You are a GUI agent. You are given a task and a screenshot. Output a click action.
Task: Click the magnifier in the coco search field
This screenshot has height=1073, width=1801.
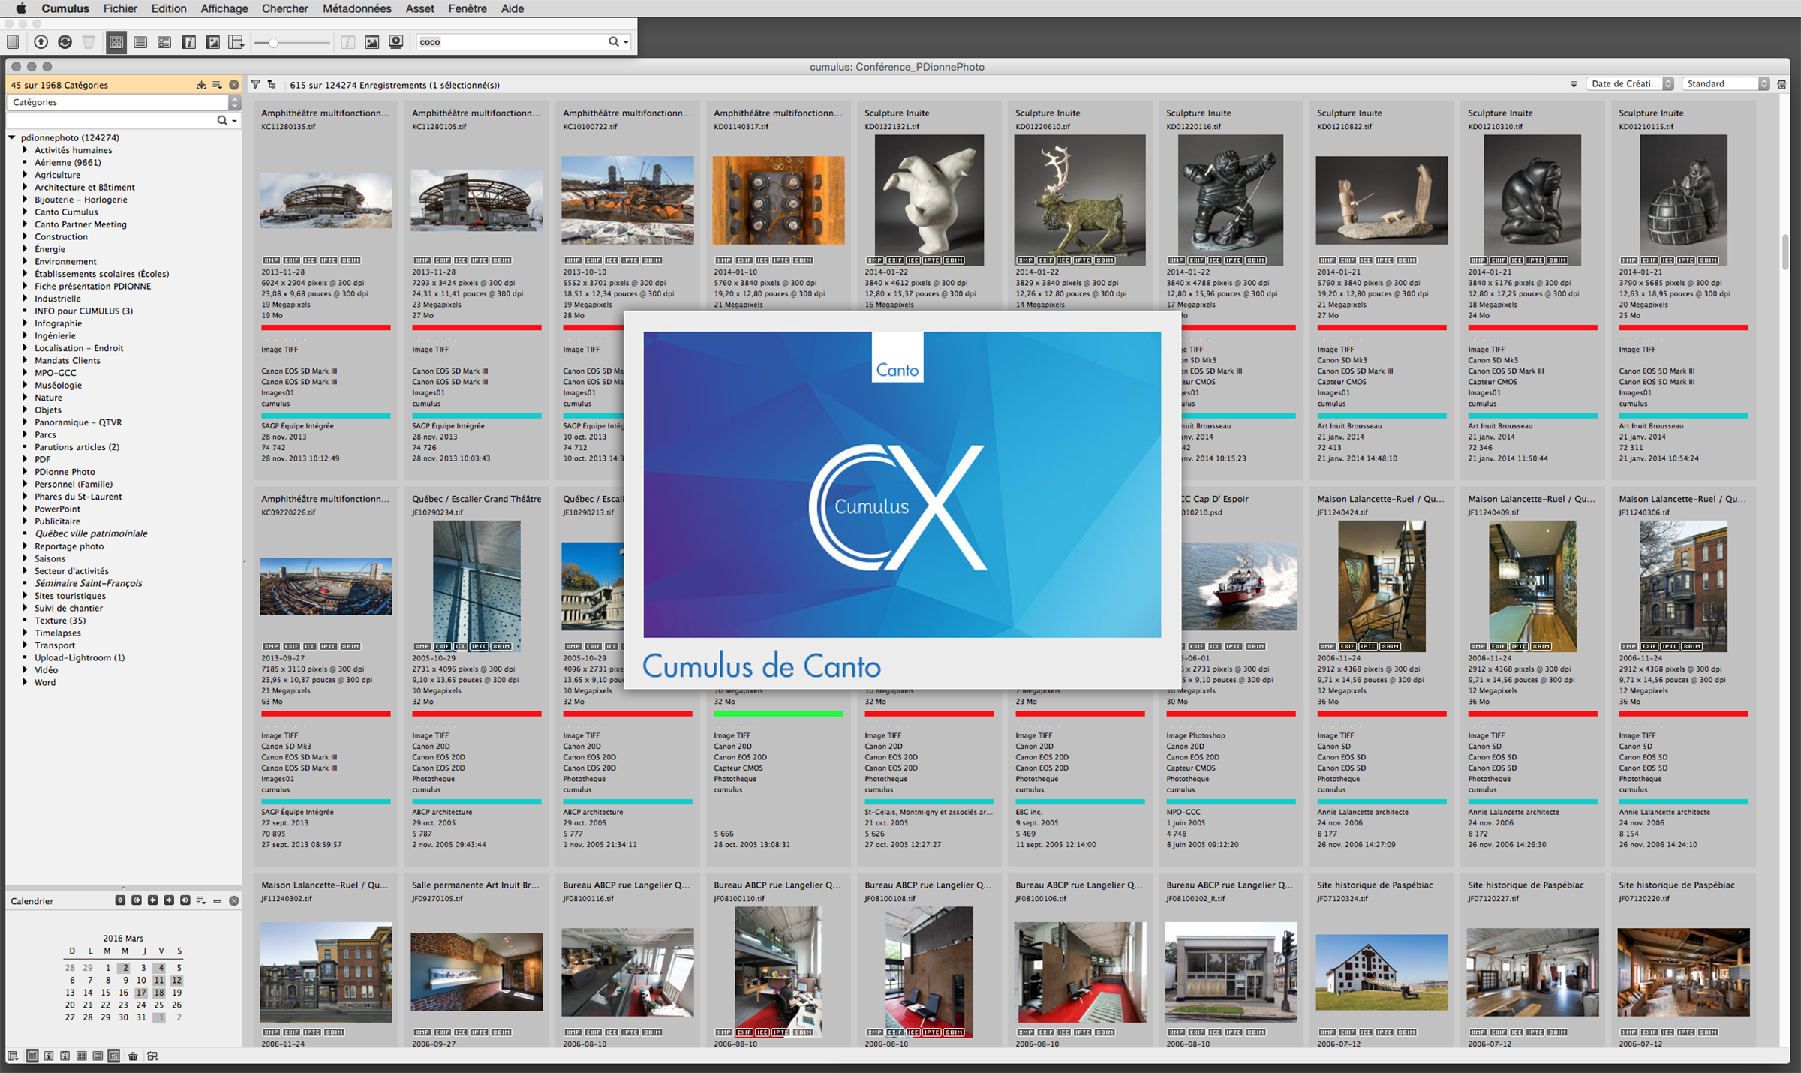614,42
